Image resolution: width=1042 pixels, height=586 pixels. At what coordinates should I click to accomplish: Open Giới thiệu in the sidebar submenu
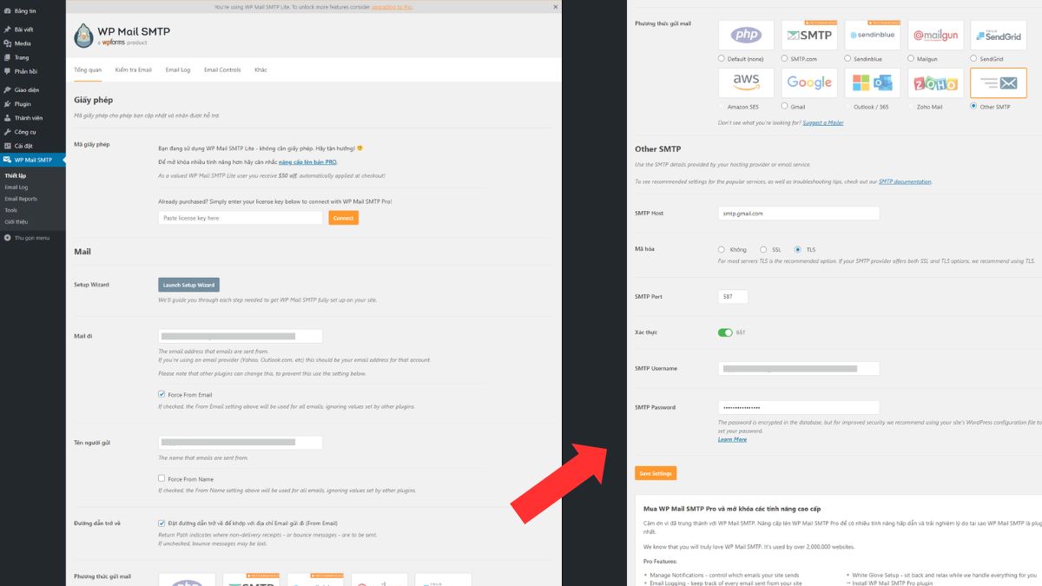(16, 221)
